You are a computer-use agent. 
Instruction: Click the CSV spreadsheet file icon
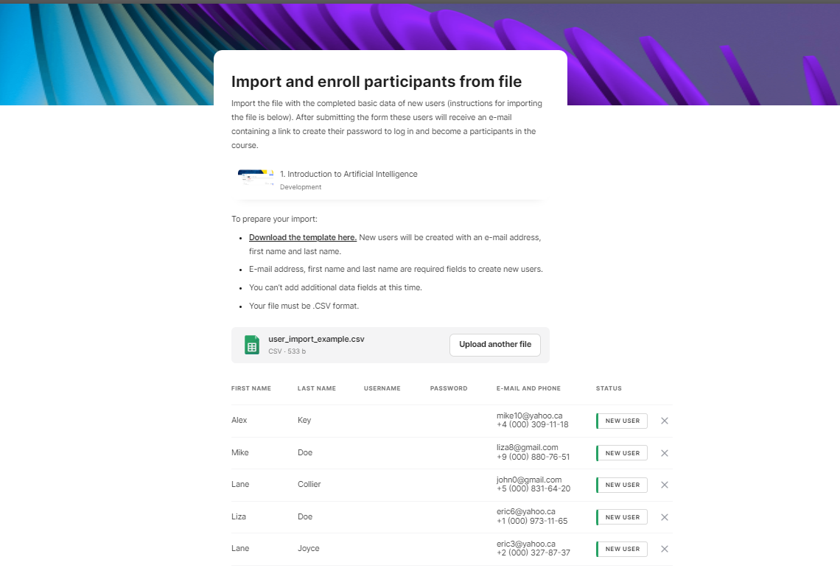252,345
